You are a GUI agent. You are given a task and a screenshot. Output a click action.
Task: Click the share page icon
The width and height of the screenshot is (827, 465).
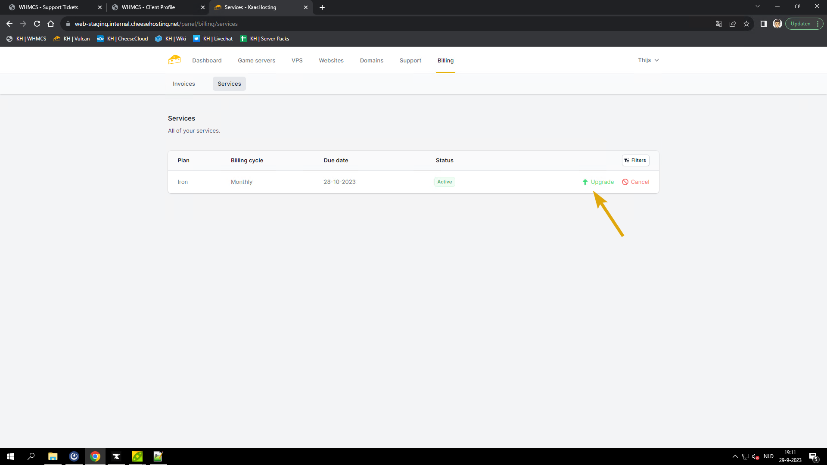click(733, 24)
